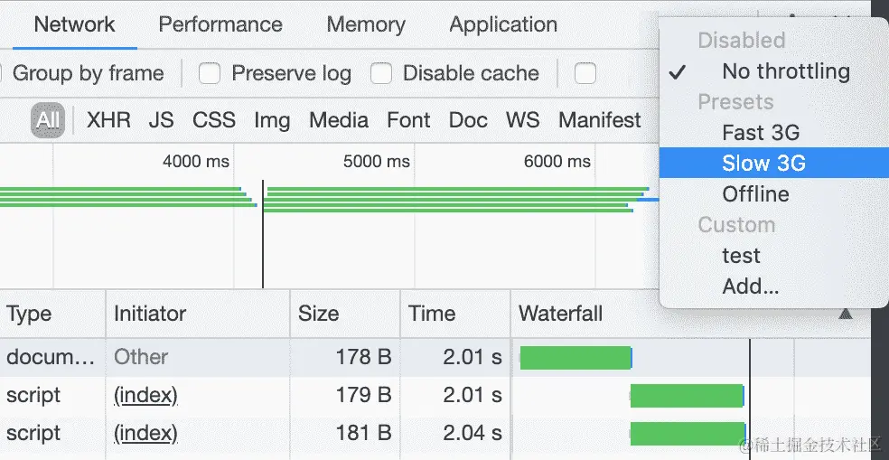Viewport: 889px width, 460px height.
Task: Enable the Preserve log checkbox
Action: coord(210,73)
